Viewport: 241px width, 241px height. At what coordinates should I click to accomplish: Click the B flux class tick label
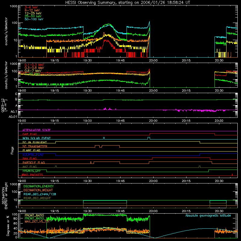point(16,99)
